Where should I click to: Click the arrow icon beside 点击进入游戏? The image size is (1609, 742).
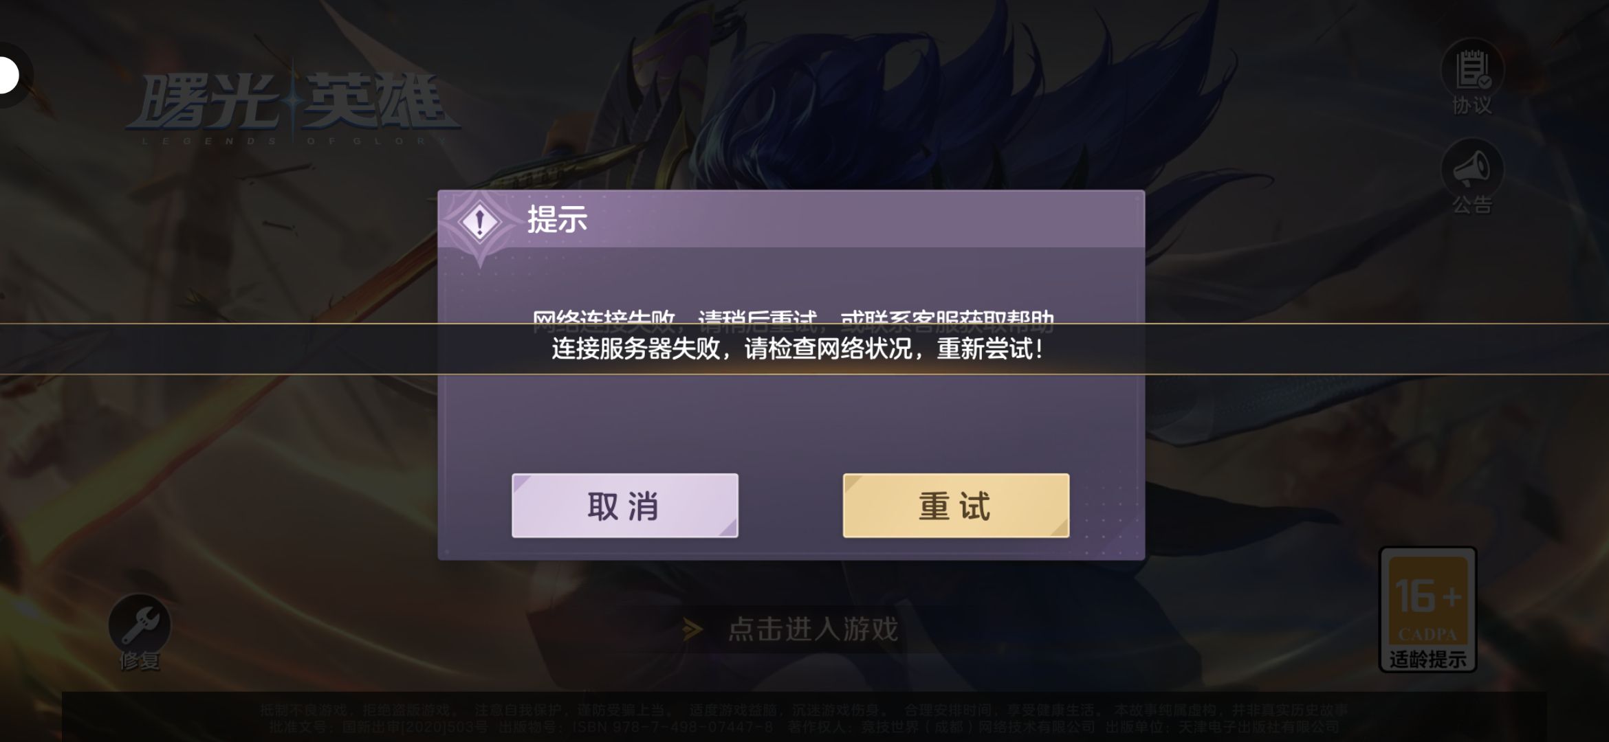point(692,629)
